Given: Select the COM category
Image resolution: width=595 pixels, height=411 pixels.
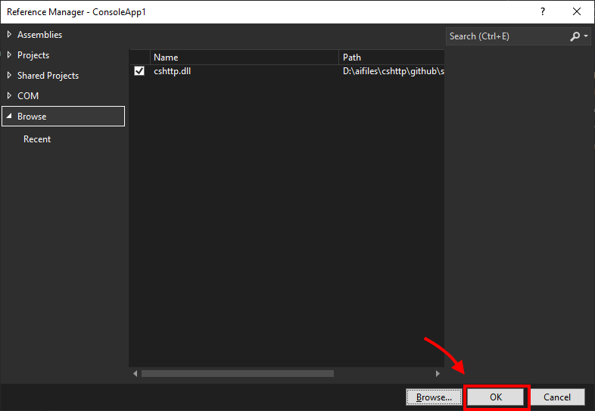Looking at the screenshot, I should pos(28,95).
